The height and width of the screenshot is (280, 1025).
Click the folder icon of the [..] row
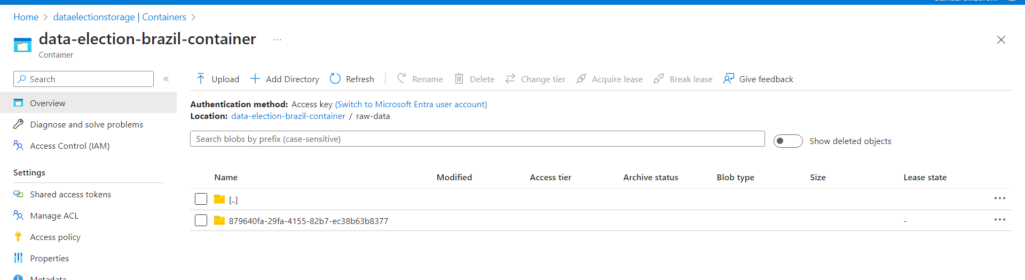(x=219, y=199)
